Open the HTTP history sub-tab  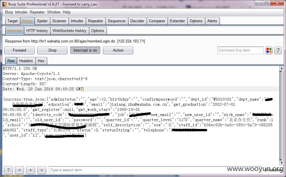[x=37, y=30]
